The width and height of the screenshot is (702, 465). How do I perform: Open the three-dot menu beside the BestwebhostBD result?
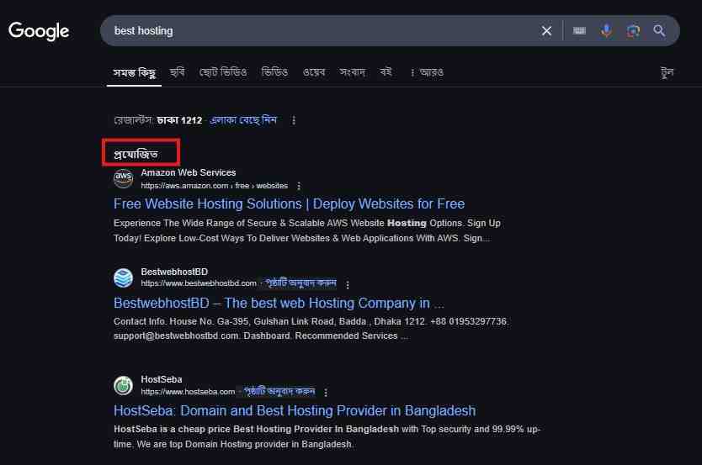click(x=348, y=284)
